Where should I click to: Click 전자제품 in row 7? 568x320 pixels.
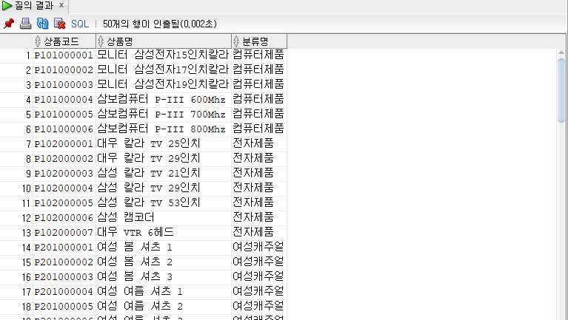click(259, 144)
